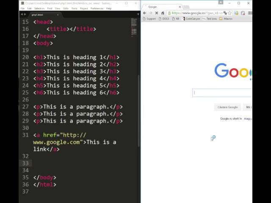Viewport: 271px width, 203px height.
Task: Open the DOCS bookmark
Action: pos(164,19)
